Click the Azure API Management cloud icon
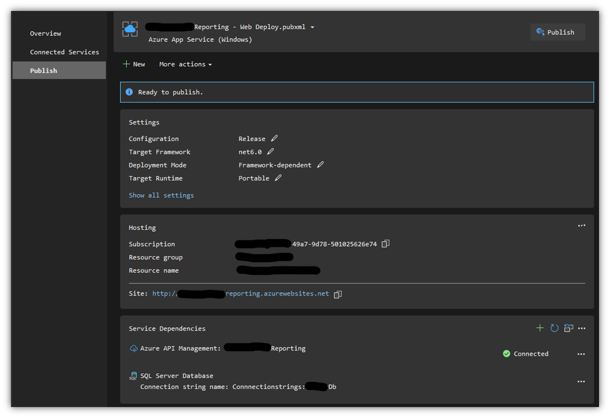The width and height of the screenshot is (610, 418). pyautogui.click(x=133, y=348)
